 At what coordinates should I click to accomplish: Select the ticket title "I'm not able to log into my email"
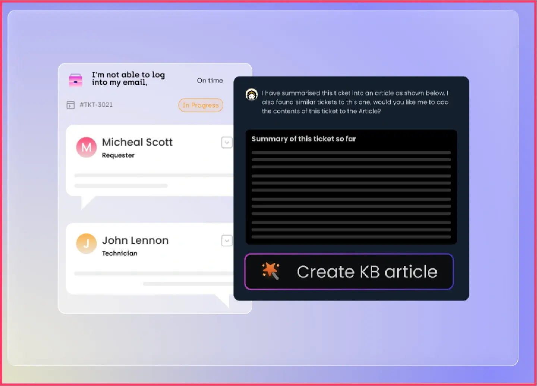(x=128, y=79)
